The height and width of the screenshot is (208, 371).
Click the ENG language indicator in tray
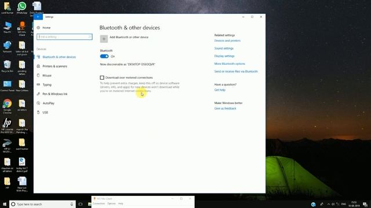click(344, 204)
